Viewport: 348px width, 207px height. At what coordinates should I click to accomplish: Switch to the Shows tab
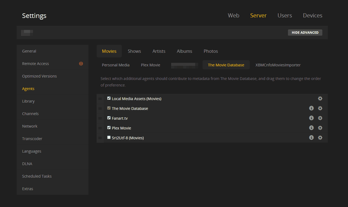tap(134, 51)
